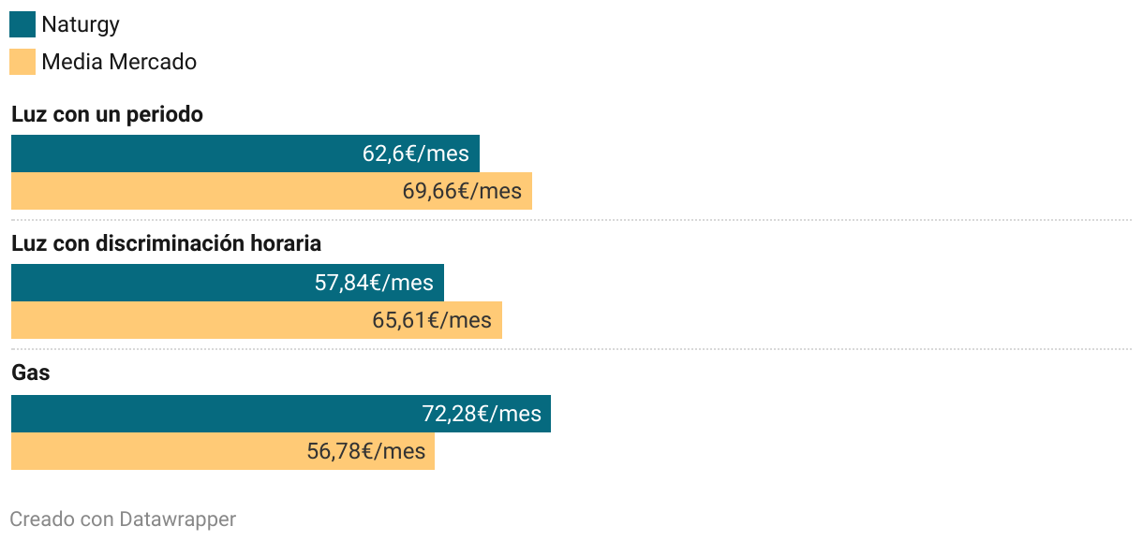Click the 72,28€/mes value label
The image size is (1143, 541).
[482, 414]
